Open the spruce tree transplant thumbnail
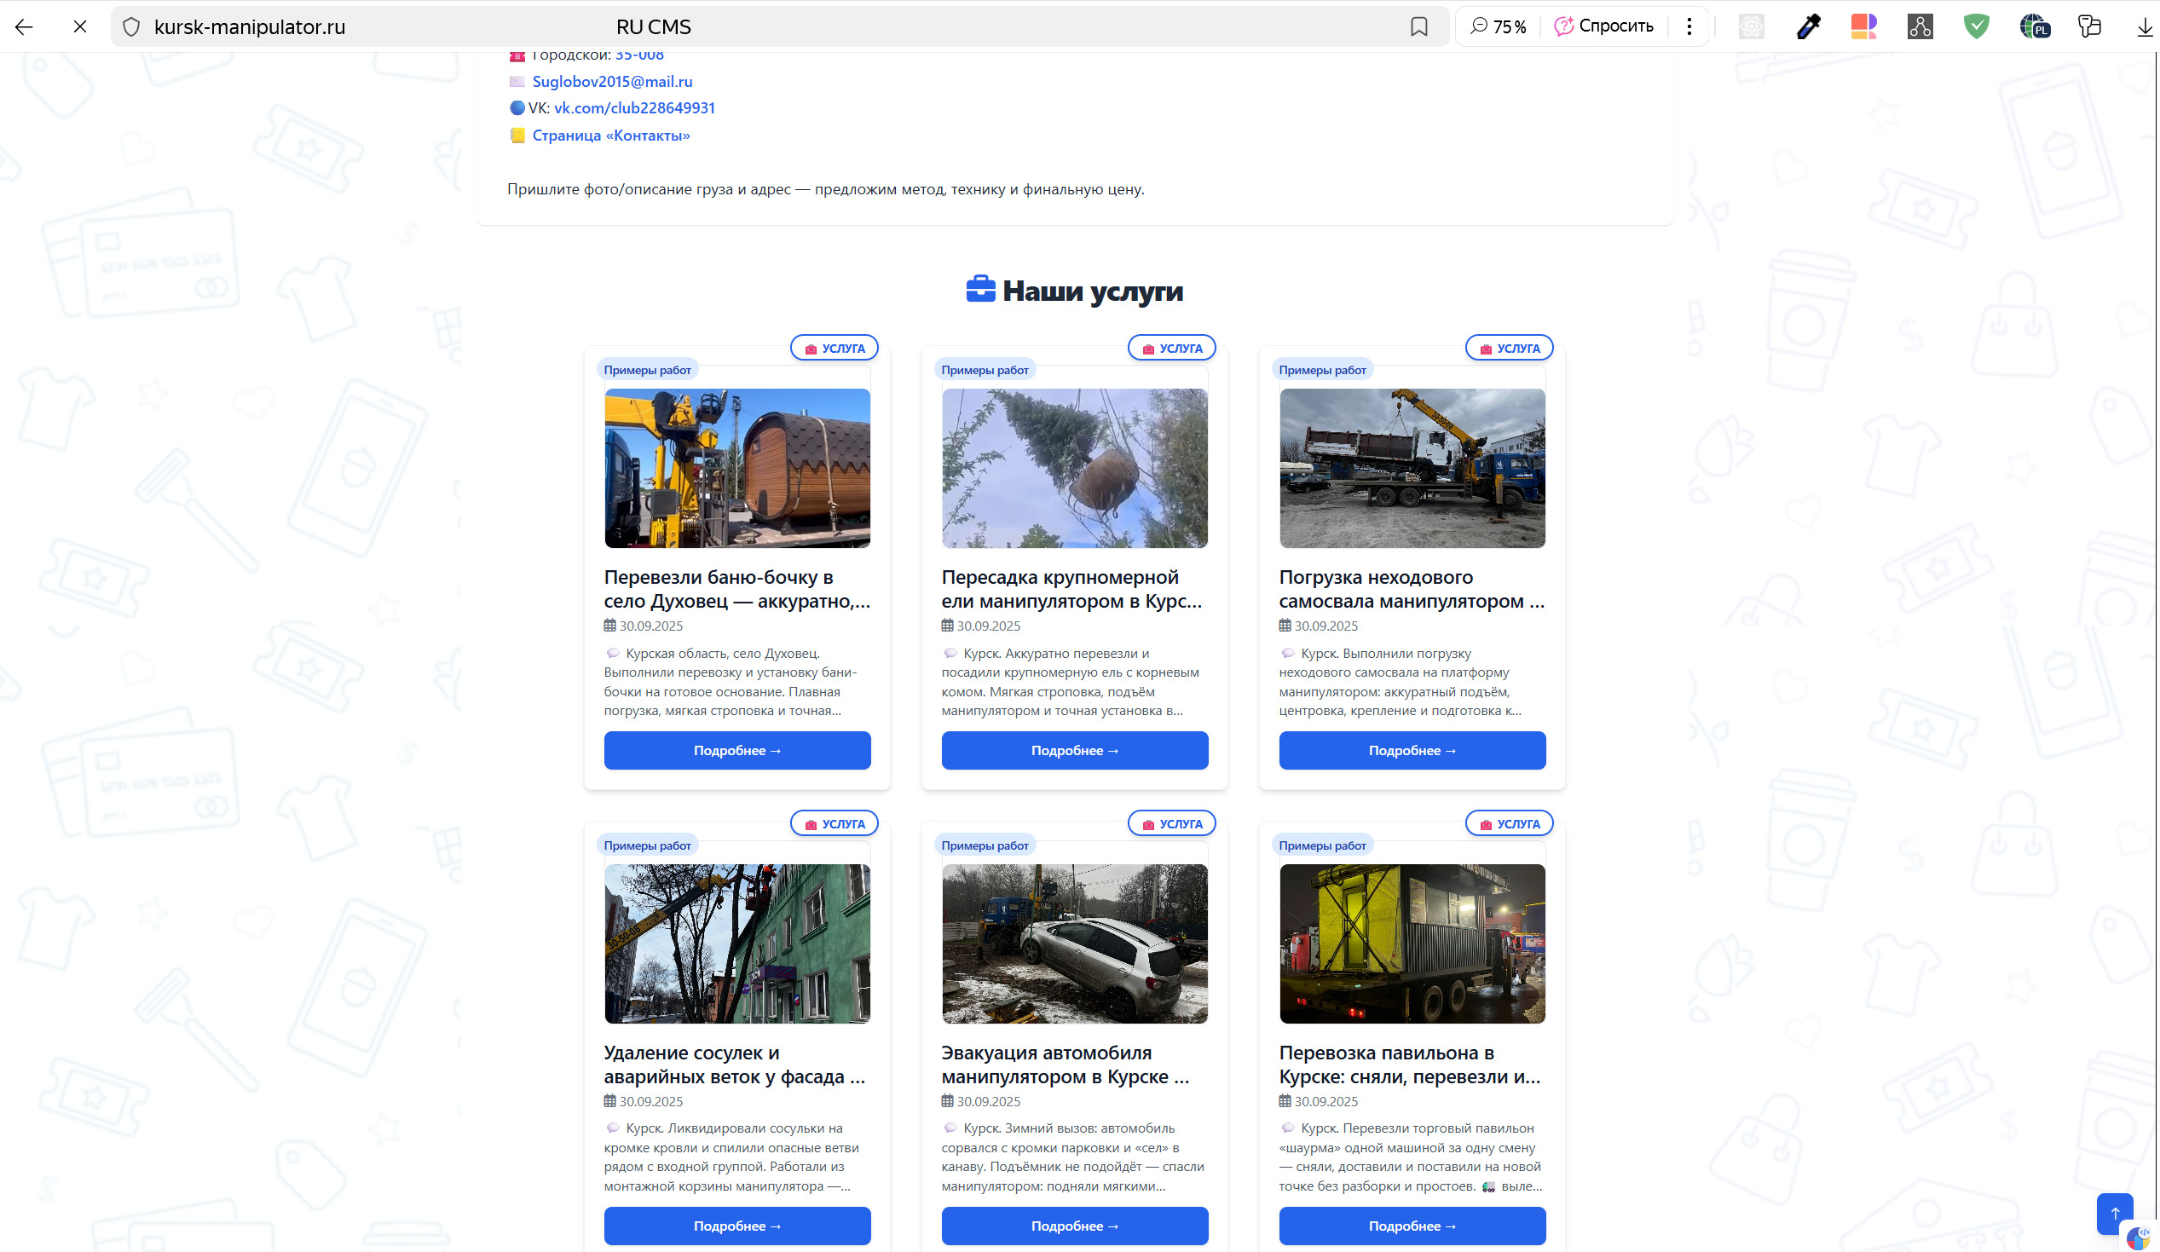 point(1074,468)
